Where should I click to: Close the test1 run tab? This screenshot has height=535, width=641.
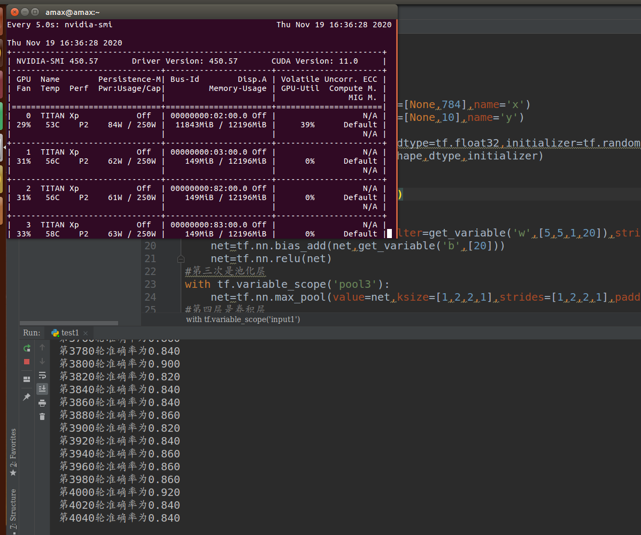coord(86,333)
